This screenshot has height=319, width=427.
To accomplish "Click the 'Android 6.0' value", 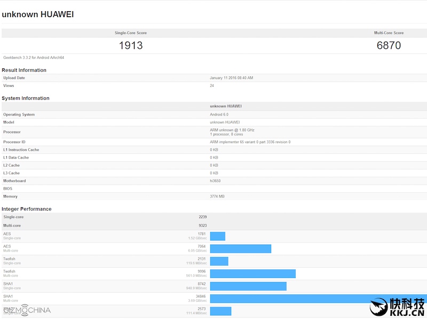I will pos(219,114).
